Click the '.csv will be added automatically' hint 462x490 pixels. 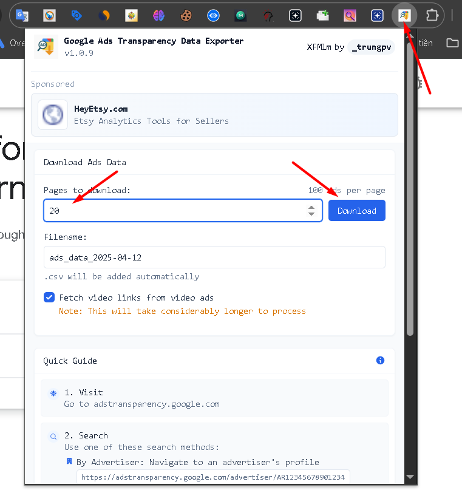click(x=122, y=276)
